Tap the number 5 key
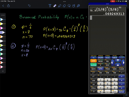 pyautogui.click(x=107, y=84)
